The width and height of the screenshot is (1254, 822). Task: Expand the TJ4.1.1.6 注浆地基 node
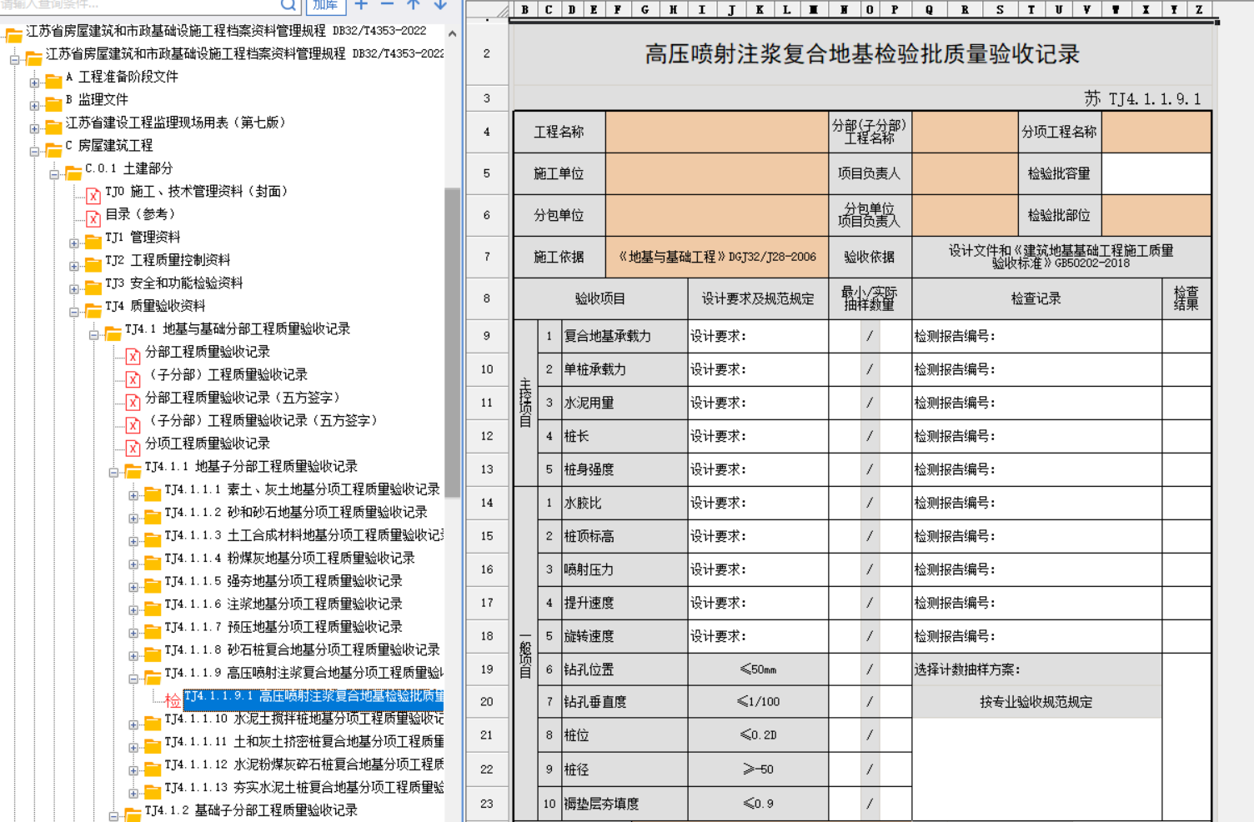[133, 610]
